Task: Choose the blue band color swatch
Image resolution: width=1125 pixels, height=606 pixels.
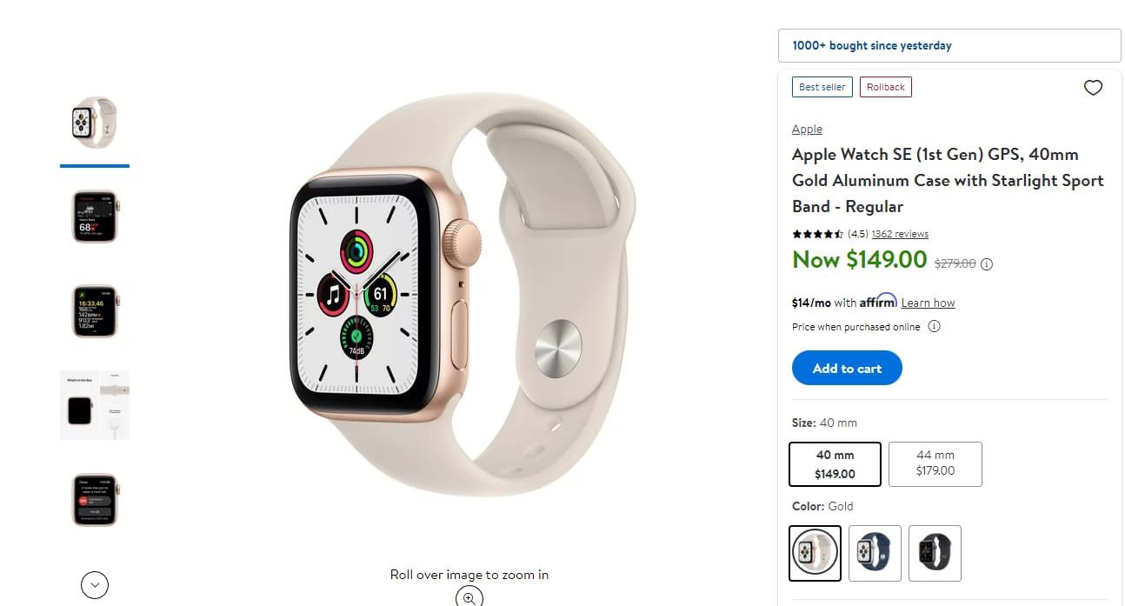Action: [x=875, y=553]
